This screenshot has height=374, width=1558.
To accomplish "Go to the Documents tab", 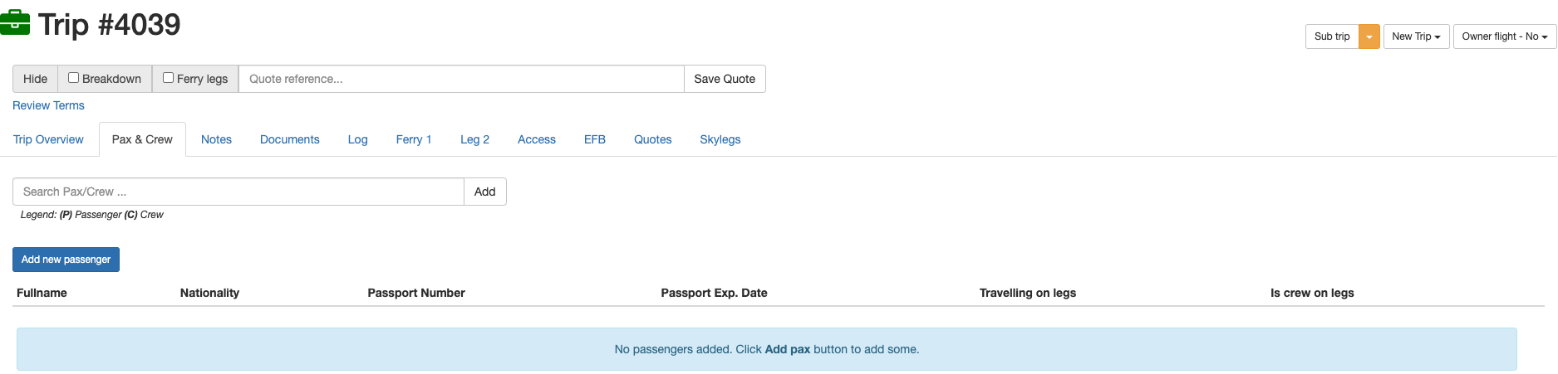I will pos(289,139).
